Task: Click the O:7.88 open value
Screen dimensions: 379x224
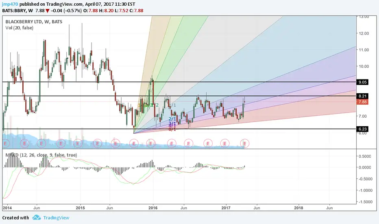Action: 90,11
